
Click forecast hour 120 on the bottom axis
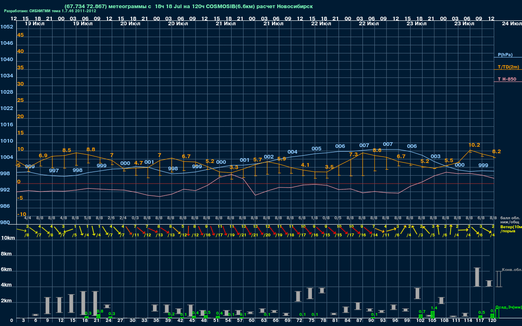coord(492,321)
